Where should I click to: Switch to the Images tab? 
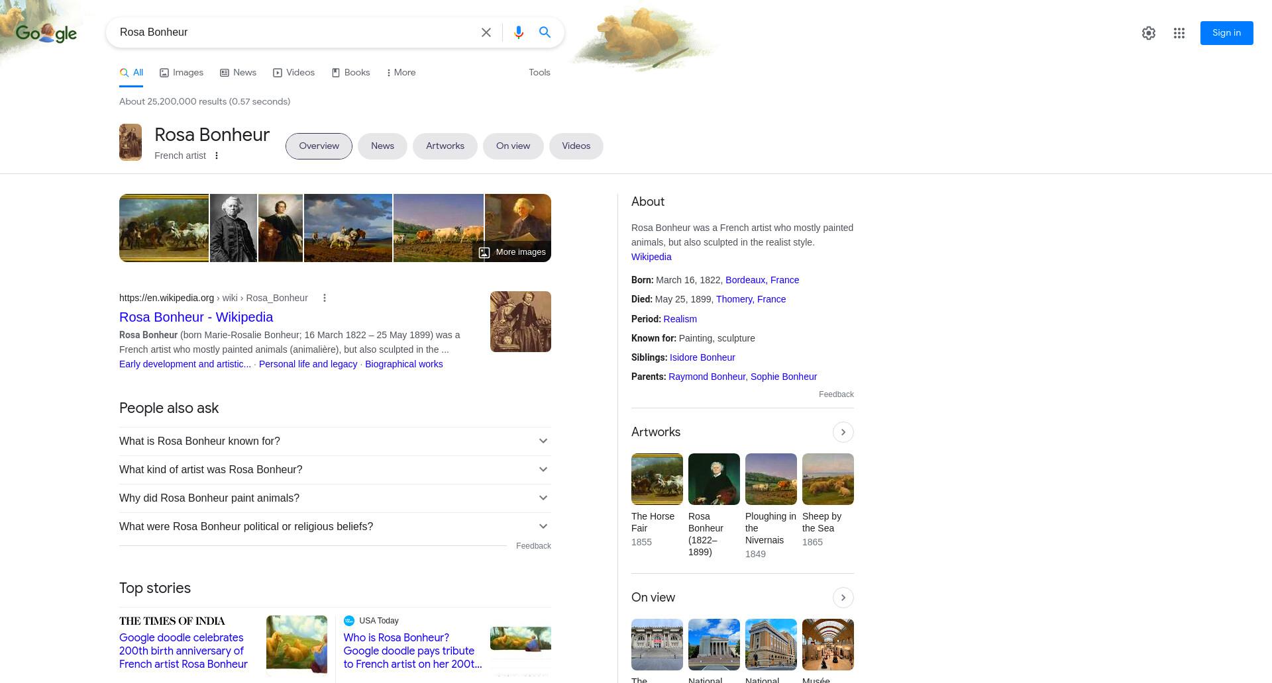click(x=182, y=73)
